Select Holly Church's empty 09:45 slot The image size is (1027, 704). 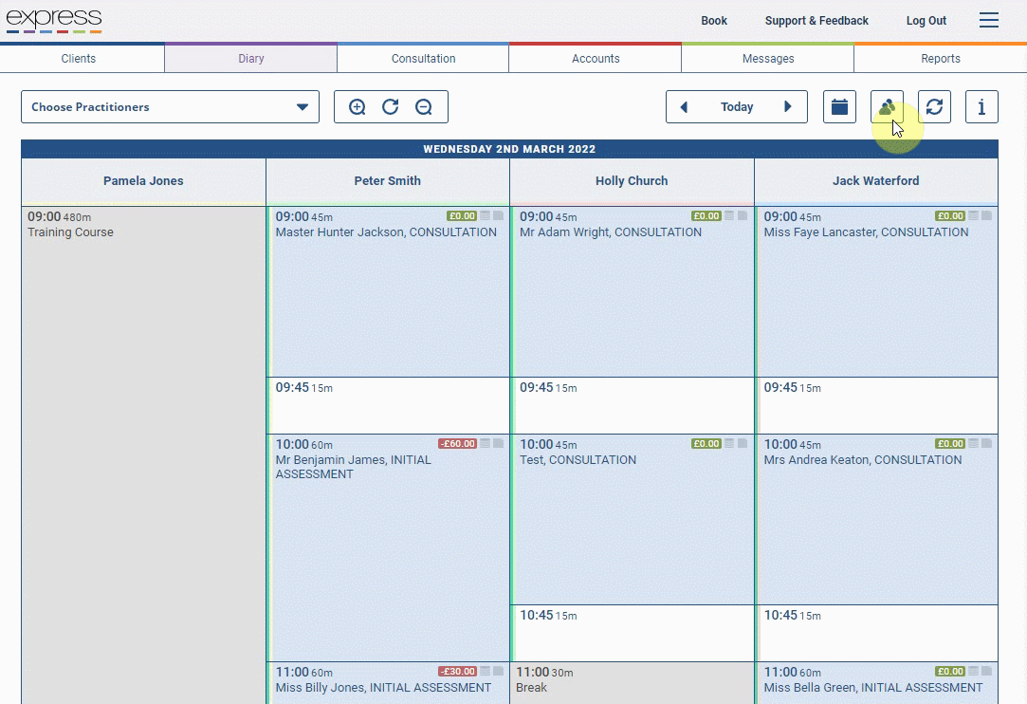[633, 405]
